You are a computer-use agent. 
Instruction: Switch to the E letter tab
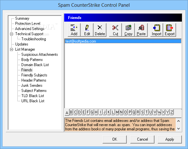[84, 112]
